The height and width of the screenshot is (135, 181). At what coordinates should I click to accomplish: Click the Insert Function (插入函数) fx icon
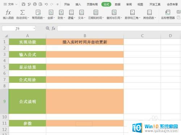(8, 12)
